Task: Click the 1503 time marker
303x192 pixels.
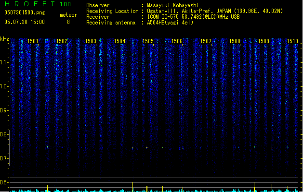Action: point(91,41)
